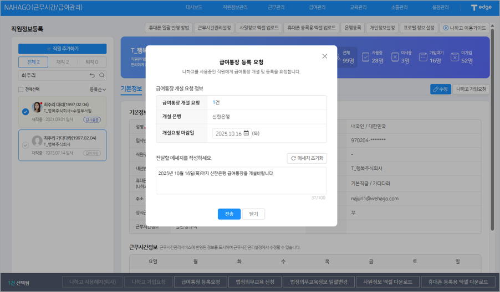Image resolution: width=500 pixels, height=292 pixels.
Task: Open the 등록순 sort dropdown
Action: (98, 90)
